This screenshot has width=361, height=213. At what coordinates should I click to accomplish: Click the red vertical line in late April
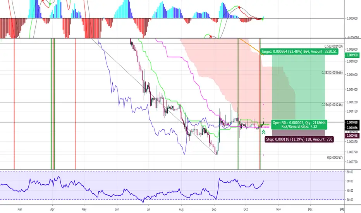point(75,104)
